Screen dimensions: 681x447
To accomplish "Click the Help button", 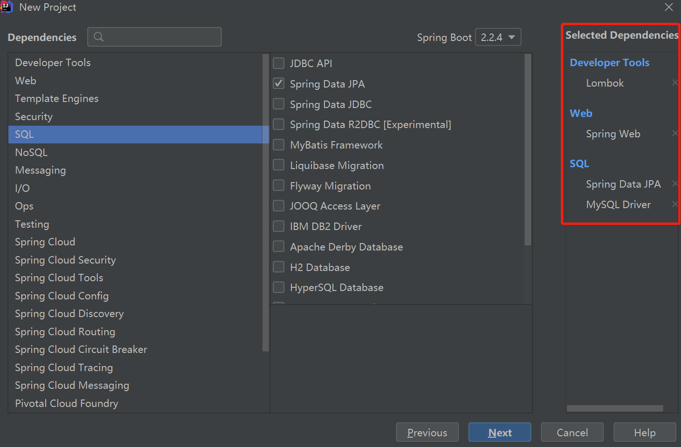I will pos(644,433).
